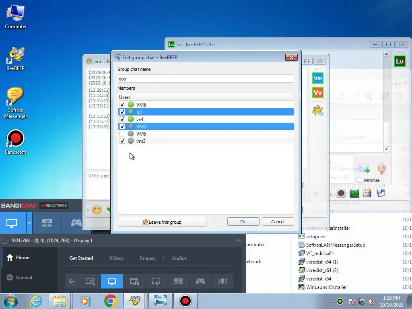Uncheck the VM2 member checkbox
The image size is (412, 309).
[x=122, y=126]
